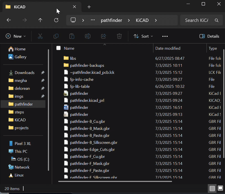Toggle the Details pane button
This screenshot has height=194, width=225.
point(209,36)
